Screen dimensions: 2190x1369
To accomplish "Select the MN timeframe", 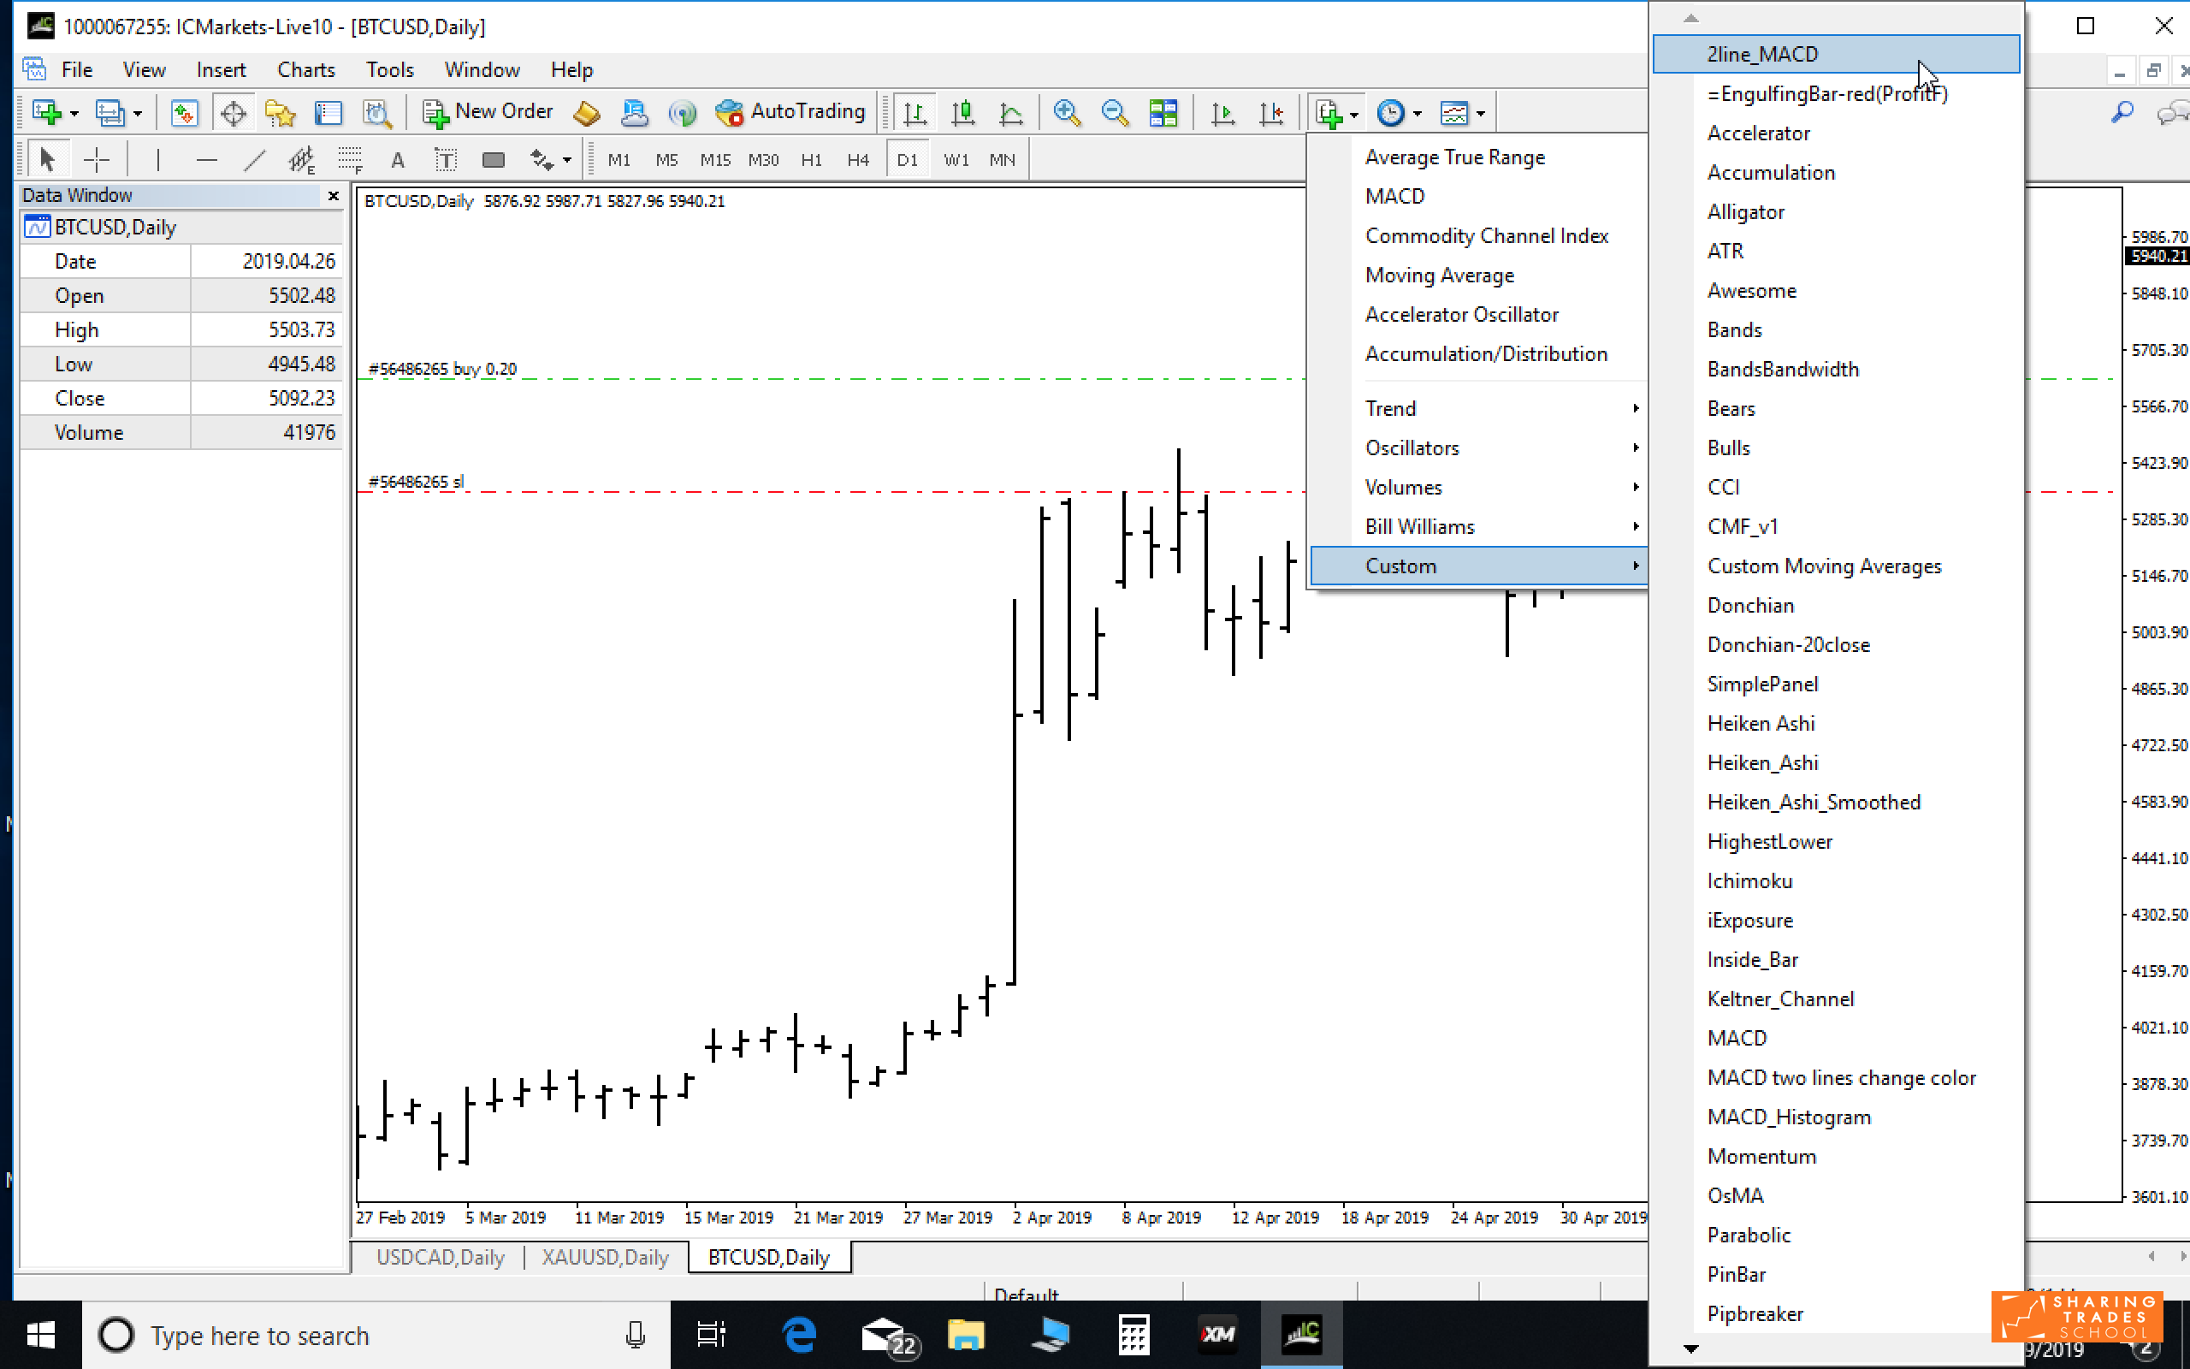I will [1002, 160].
